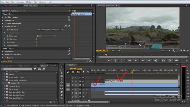Switch to the Metadata tab
This screenshot has height=107, width=190.
click(69, 5)
